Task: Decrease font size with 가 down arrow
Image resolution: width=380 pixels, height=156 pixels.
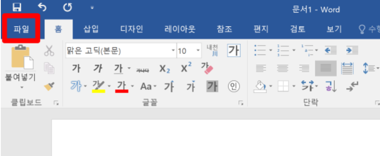Action: pyautogui.click(x=191, y=86)
